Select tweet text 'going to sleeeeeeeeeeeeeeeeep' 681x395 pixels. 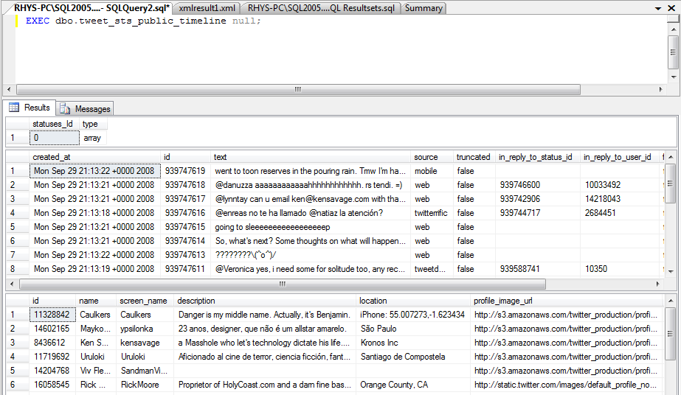tap(311, 227)
